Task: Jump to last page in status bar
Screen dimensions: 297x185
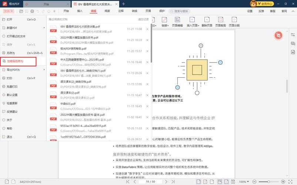Action: [x=173, y=182]
